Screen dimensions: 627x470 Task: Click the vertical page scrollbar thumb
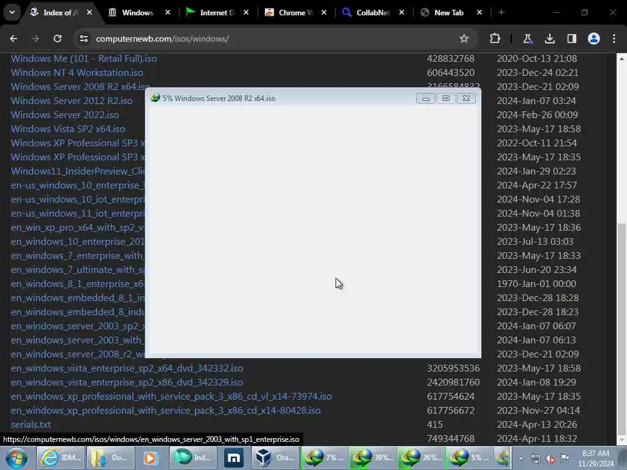coord(621,330)
